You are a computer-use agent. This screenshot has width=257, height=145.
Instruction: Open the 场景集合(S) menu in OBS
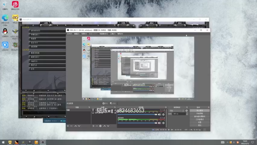click(103, 34)
